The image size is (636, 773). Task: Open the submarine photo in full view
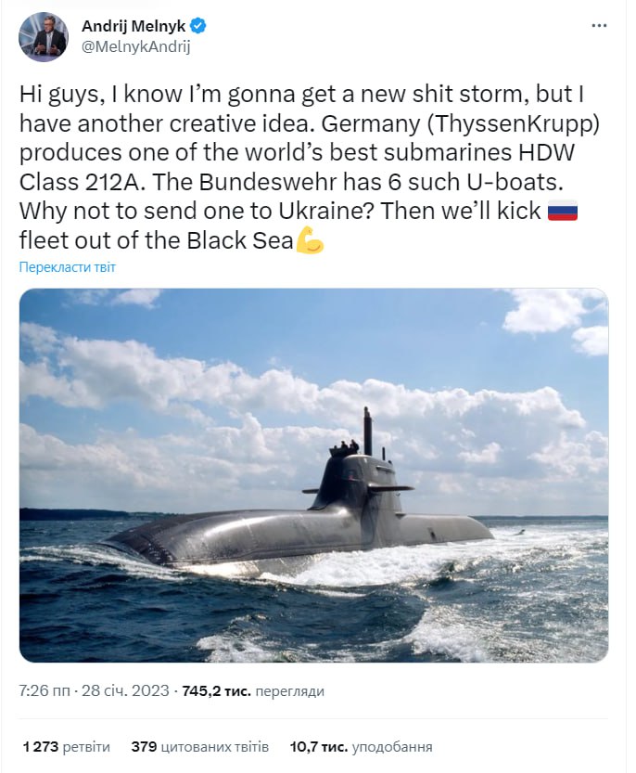313,475
